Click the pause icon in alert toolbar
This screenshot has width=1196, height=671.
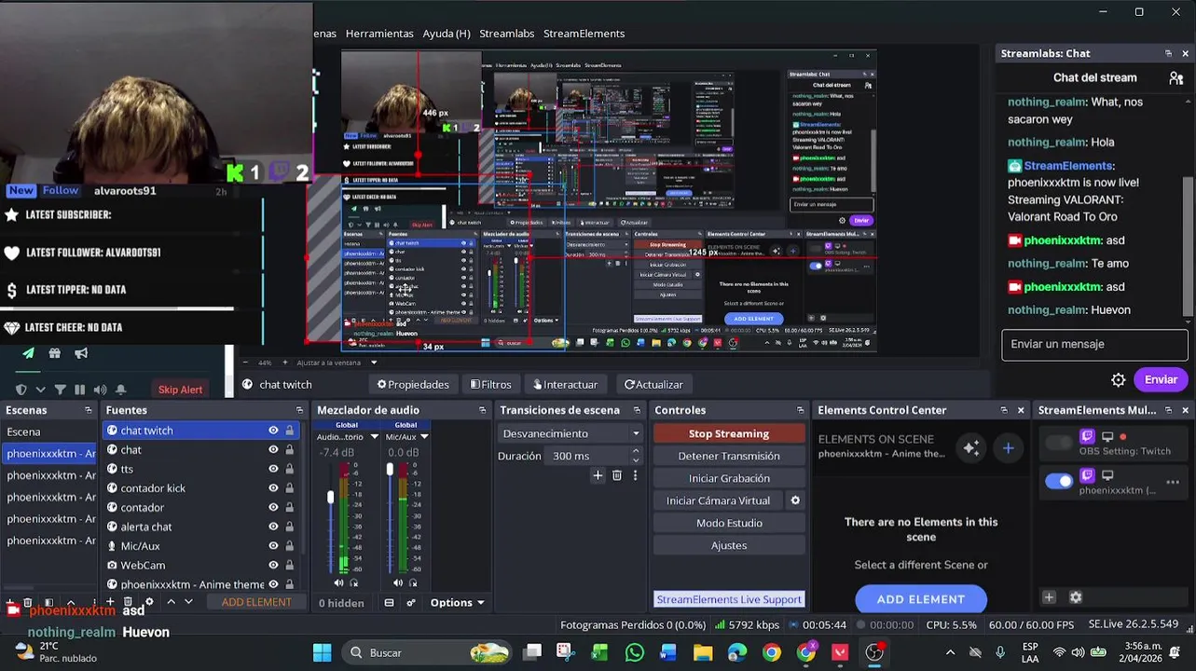79,390
